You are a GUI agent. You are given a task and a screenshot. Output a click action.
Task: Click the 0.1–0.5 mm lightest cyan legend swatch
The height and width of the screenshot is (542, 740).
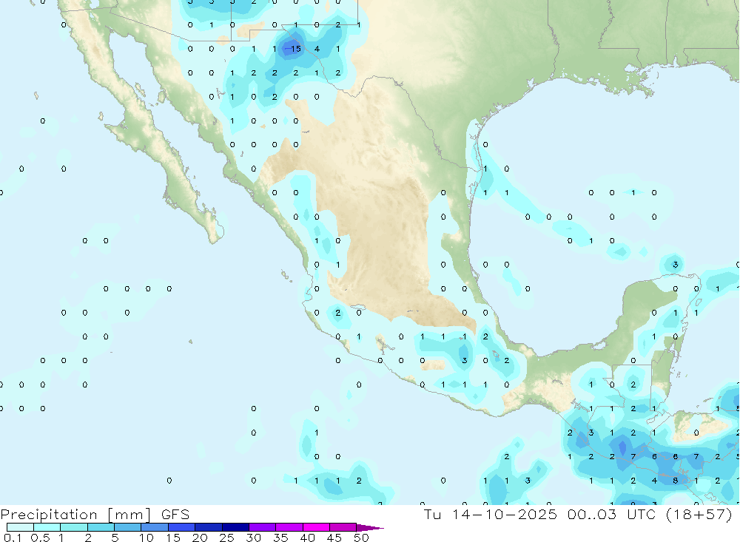click(x=20, y=527)
